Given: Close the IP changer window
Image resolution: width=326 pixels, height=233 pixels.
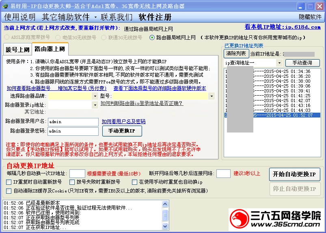Looking at the screenshot, I should 320,6.
